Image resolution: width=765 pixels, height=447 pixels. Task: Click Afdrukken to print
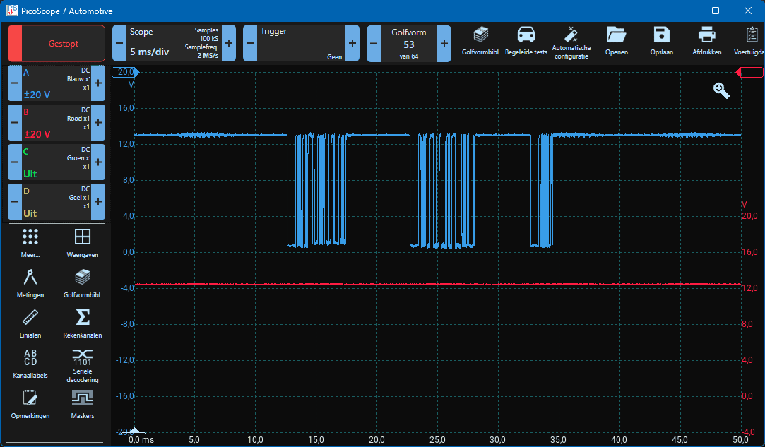click(706, 39)
